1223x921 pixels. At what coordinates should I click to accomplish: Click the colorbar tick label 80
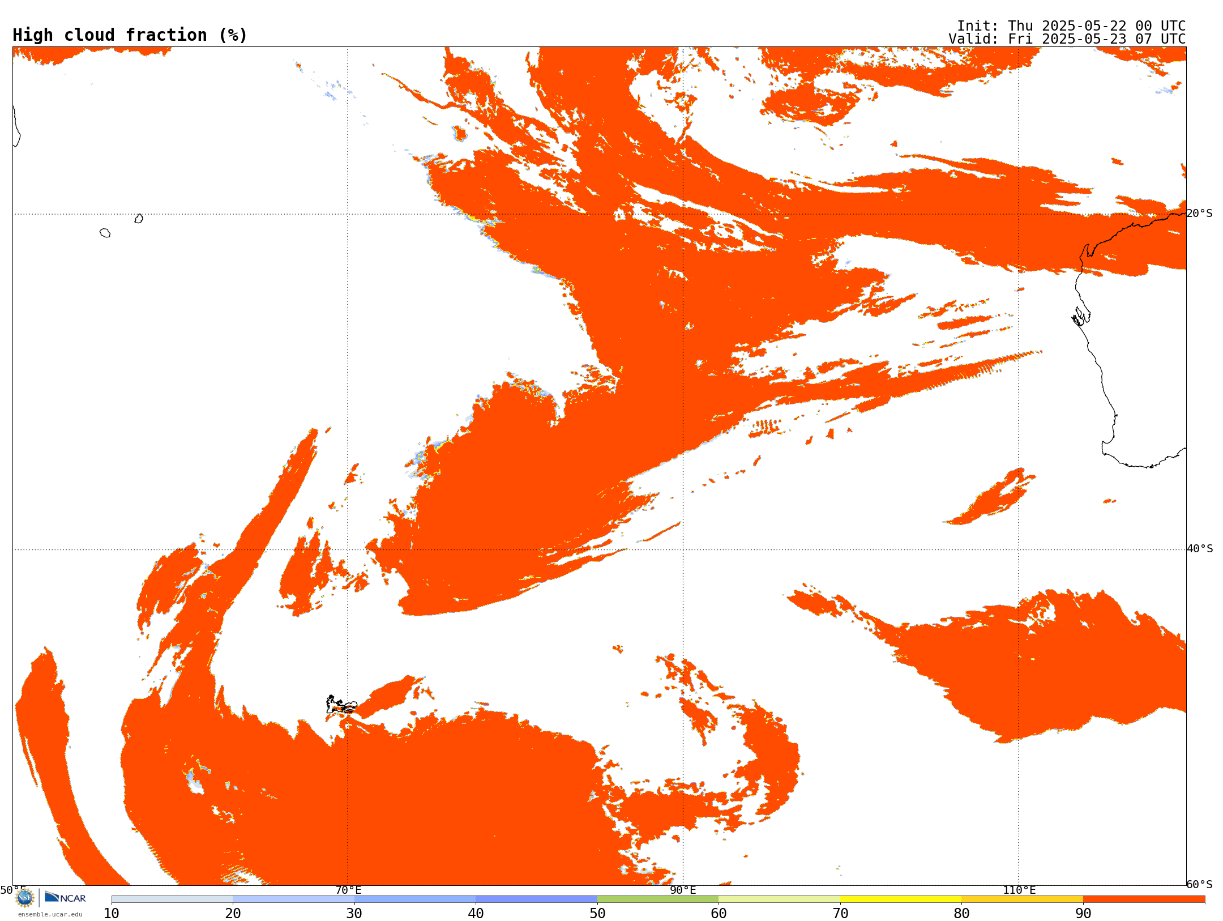click(x=961, y=914)
